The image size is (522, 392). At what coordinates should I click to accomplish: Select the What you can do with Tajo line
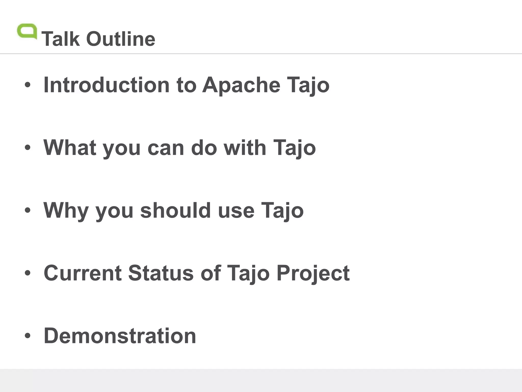click(179, 148)
